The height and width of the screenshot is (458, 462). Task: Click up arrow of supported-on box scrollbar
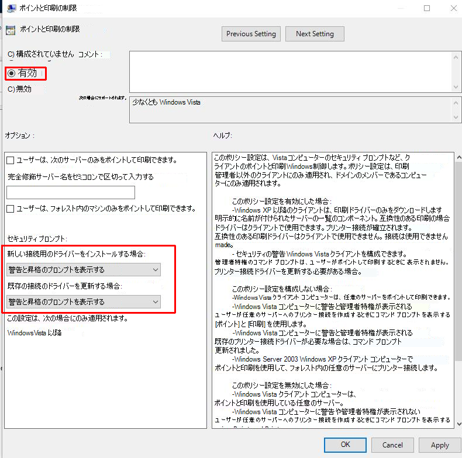click(456, 103)
